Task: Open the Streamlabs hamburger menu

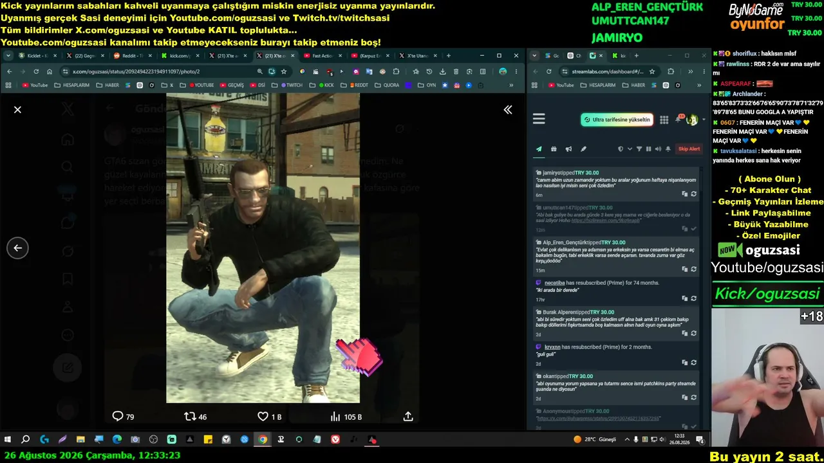Action: (539, 119)
